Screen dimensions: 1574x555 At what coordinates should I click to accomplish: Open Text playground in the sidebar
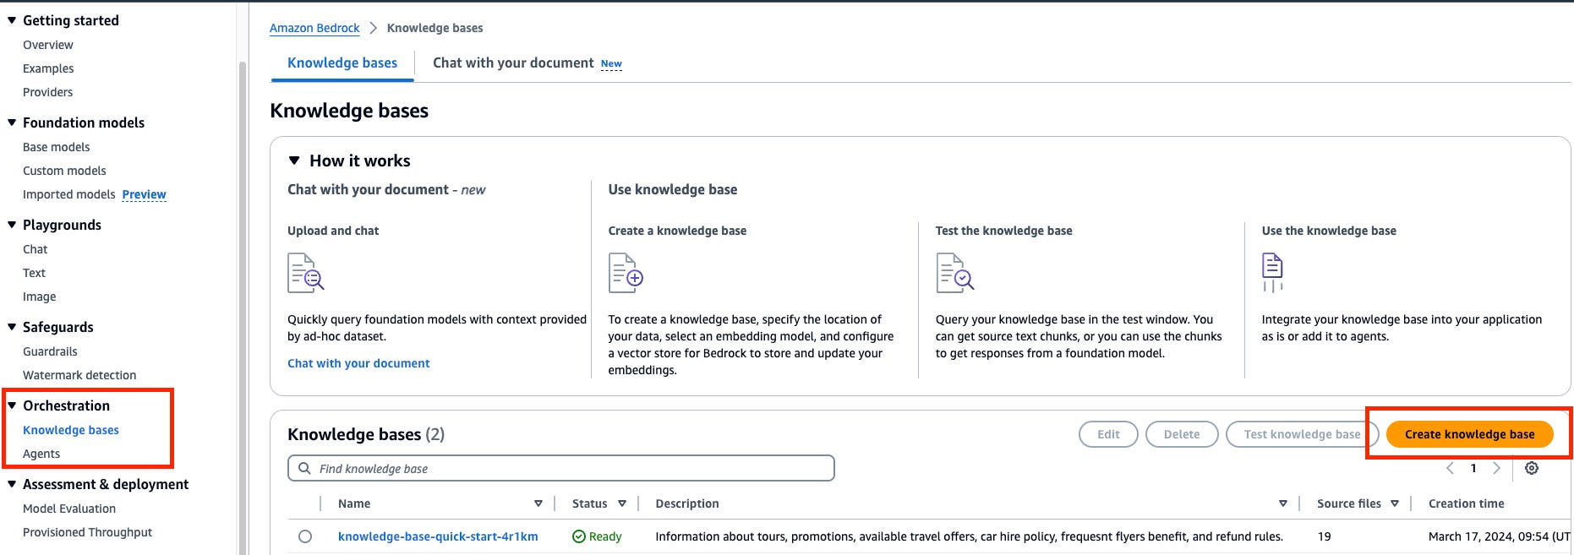(x=35, y=273)
